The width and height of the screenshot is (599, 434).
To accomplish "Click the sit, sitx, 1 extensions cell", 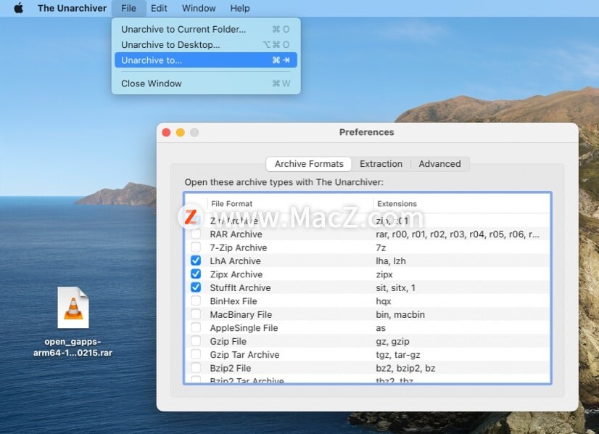I will click(x=395, y=287).
